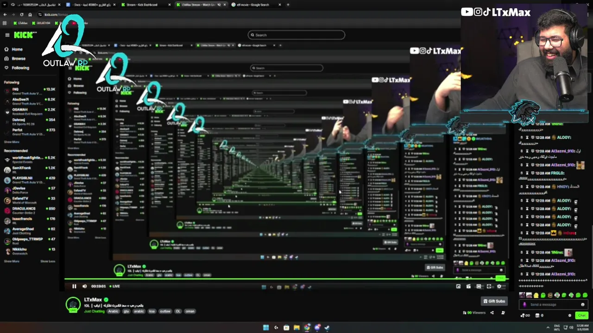Screen dimensions: 593x333
Task: Expand Show More under Following
Action: click(12, 142)
